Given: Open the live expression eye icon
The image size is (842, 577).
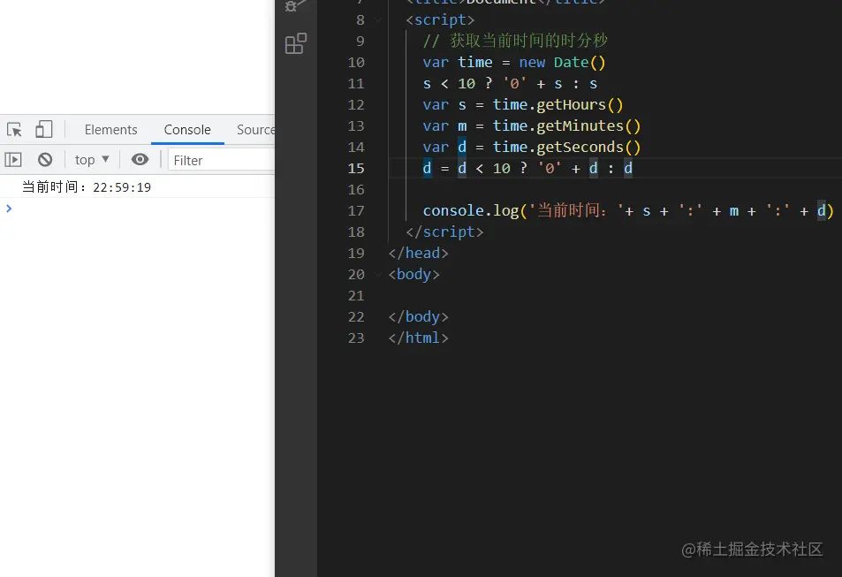Looking at the screenshot, I should pyautogui.click(x=140, y=160).
